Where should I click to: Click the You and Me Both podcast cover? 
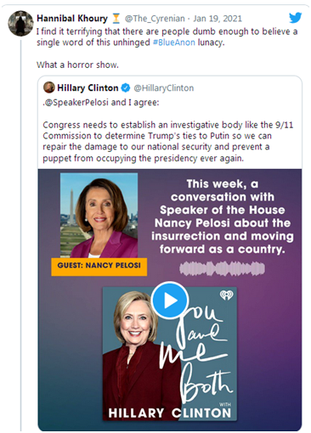pyautogui.click(x=170, y=354)
